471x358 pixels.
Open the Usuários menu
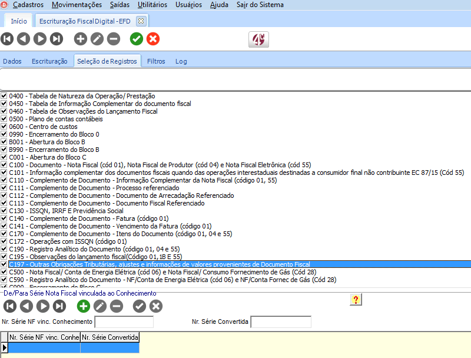point(188,5)
